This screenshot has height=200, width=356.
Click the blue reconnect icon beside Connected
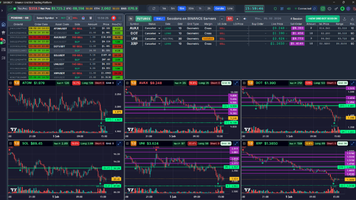314,9
